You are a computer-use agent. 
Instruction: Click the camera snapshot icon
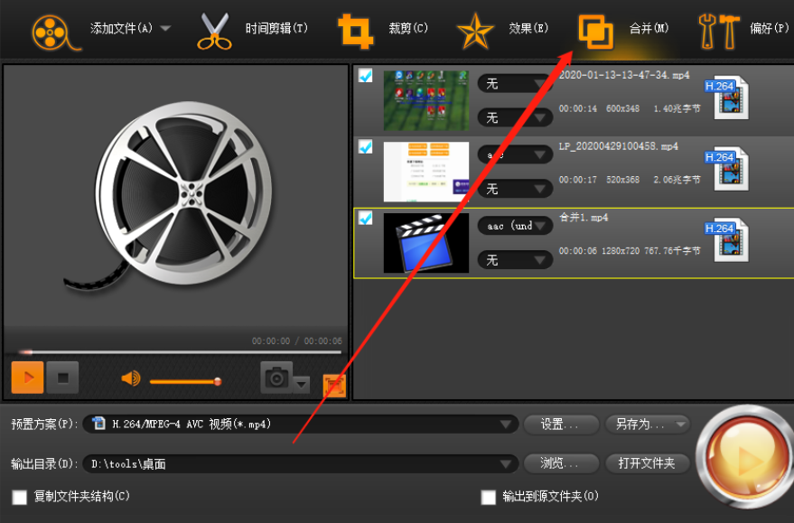coord(276,378)
